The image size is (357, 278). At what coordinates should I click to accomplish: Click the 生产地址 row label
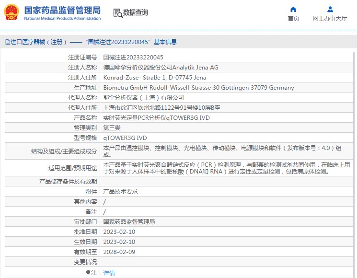pyautogui.click(x=85, y=87)
